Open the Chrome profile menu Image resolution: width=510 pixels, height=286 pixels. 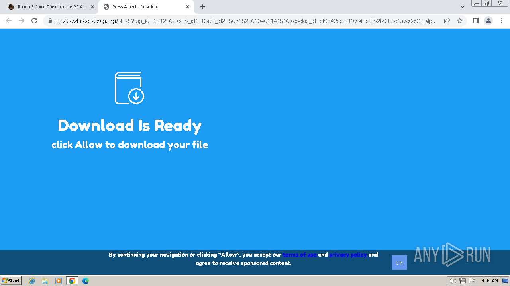point(488,21)
